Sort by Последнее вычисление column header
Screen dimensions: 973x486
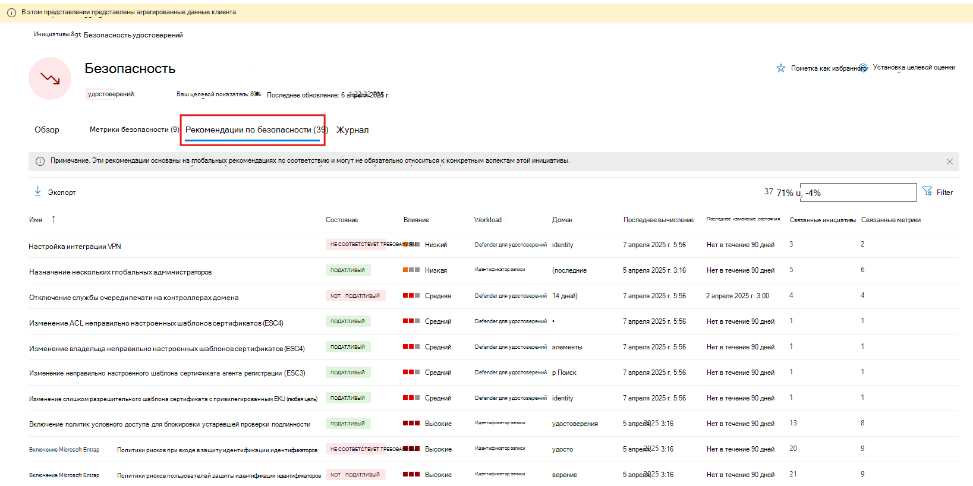[659, 220]
